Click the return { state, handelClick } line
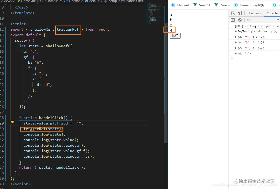The image size is (280, 189). 52,167
